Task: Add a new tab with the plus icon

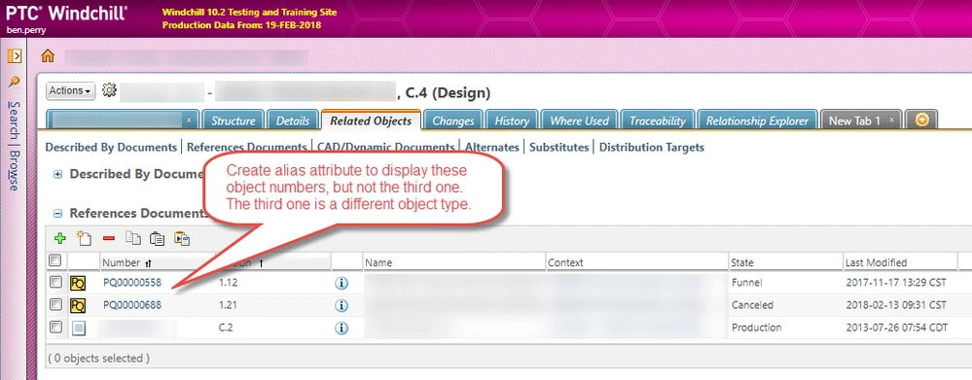Action: [921, 121]
